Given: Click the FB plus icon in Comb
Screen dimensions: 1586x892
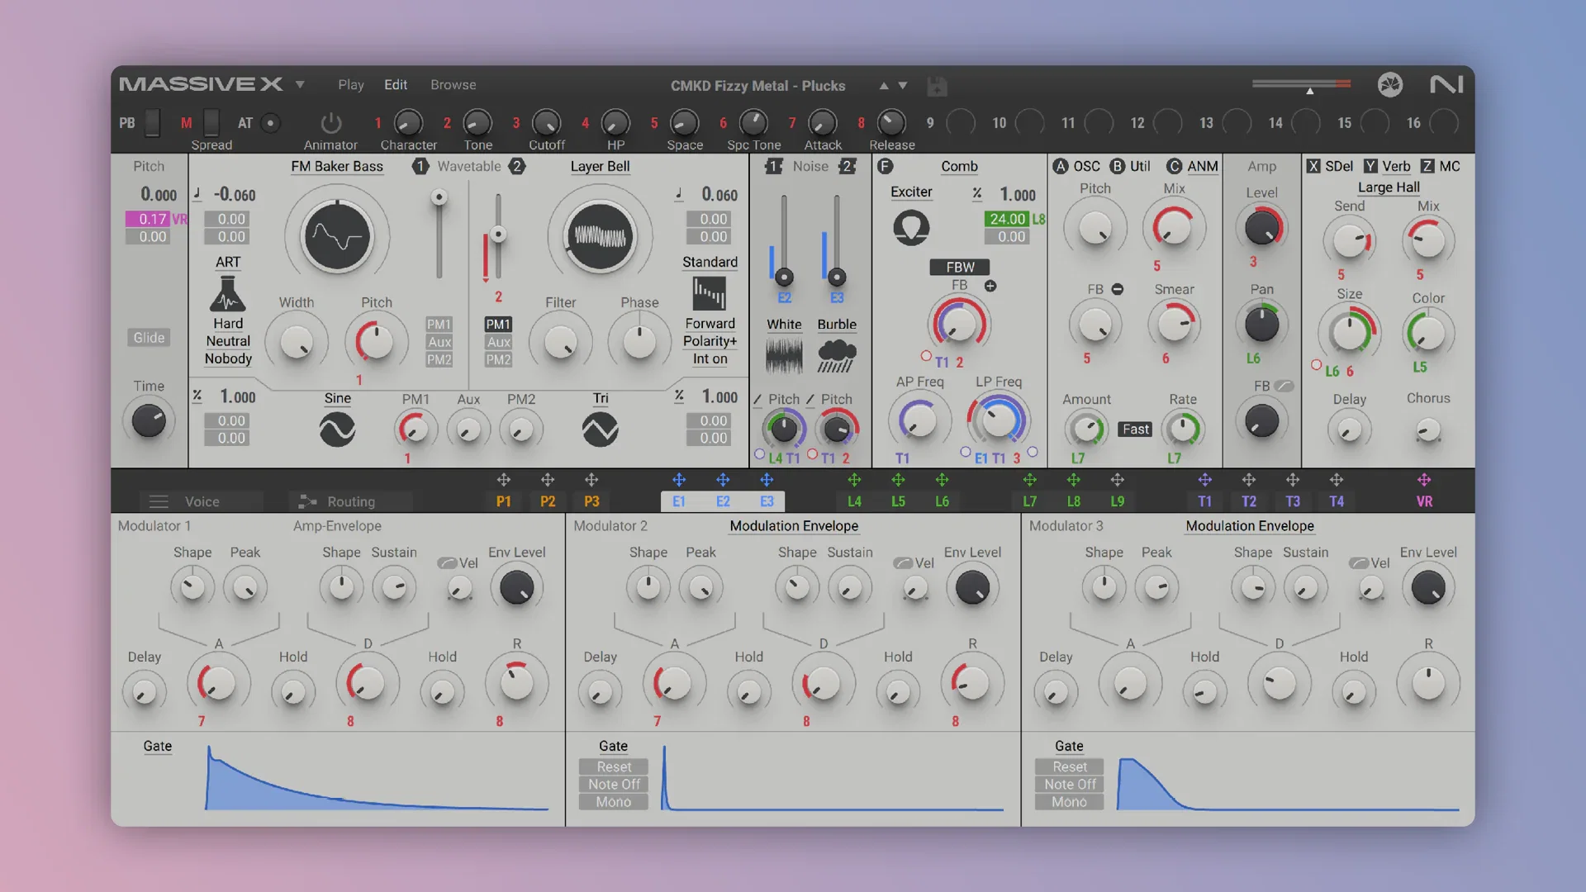Looking at the screenshot, I should (x=990, y=286).
